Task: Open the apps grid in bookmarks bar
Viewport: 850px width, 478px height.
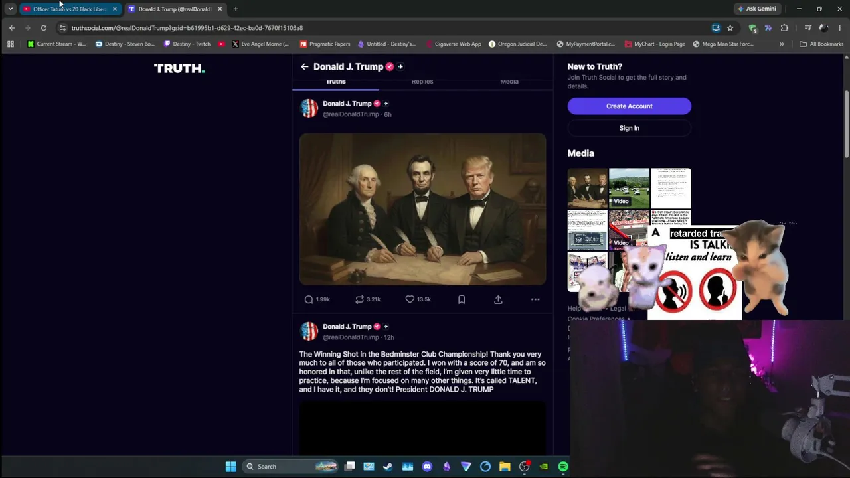Action: coord(11,44)
